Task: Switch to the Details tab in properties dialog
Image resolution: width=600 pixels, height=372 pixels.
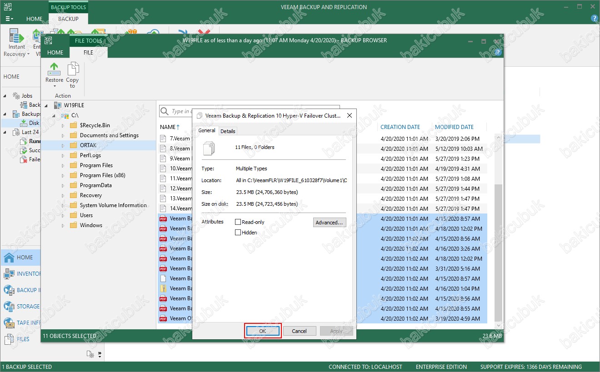Action: (228, 131)
